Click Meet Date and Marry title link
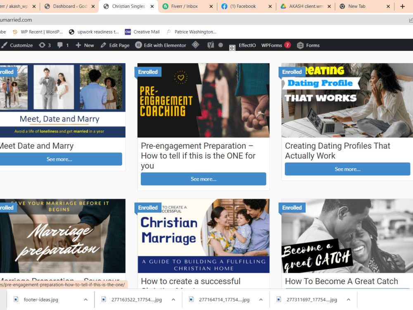This screenshot has width=413, height=310. (37, 146)
